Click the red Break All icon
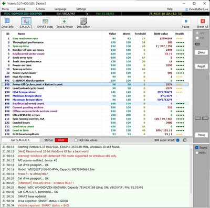Image resolution: width=210 pixels, height=208 pixels. [x=203, y=21]
